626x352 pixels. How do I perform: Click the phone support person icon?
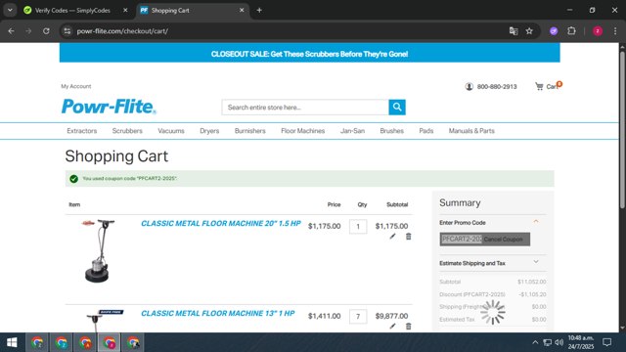pyautogui.click(x=469, y=86)
